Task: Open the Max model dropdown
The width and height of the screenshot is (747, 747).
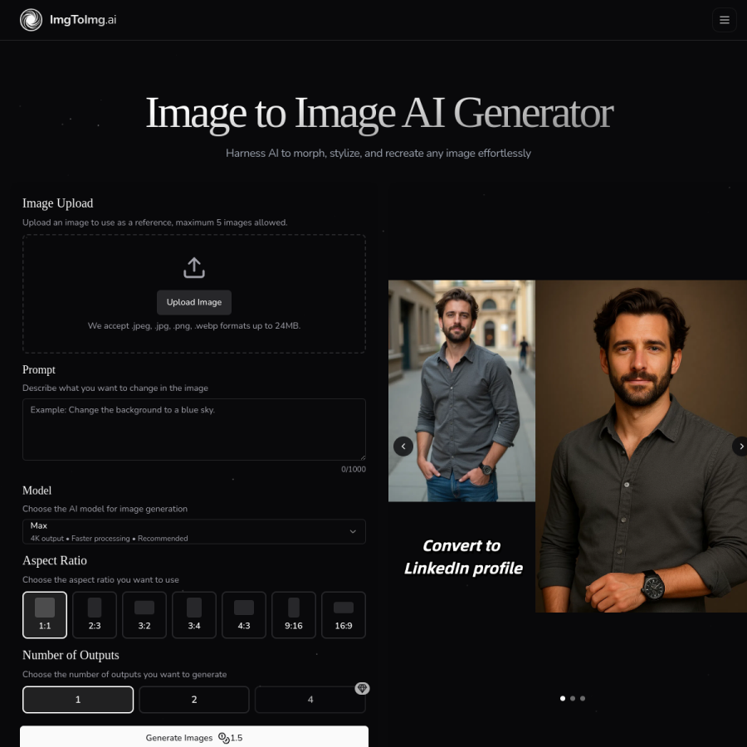Action: point(194,531)
